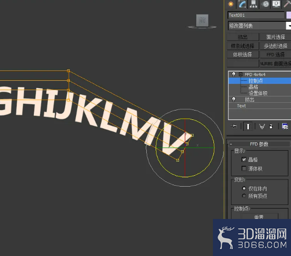Click the 挤出 modifier set button
The width and height of the screenshot is (291, 256).
tap(243, 37)
